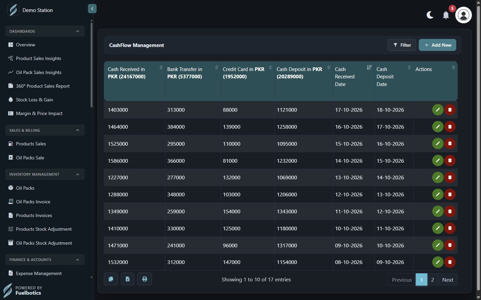
Task: Click Add New cashflow entry
Action: (x=438, y=45)
